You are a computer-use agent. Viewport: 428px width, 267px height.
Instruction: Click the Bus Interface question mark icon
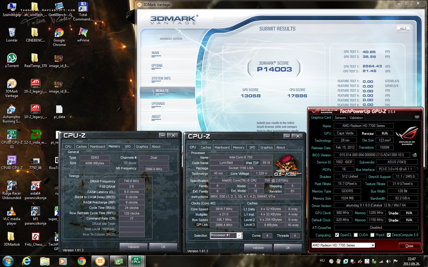(x=417, y=169)
